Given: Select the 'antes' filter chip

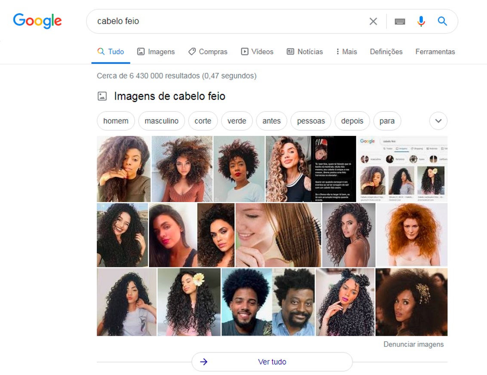Looking at the screenshot, I should point(271,121).
